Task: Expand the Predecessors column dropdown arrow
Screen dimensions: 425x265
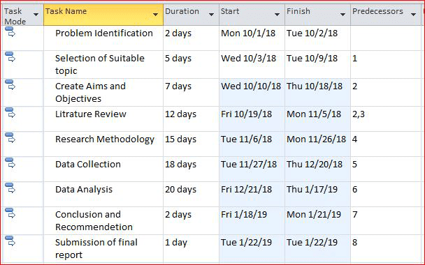Action: coord(413,15)
